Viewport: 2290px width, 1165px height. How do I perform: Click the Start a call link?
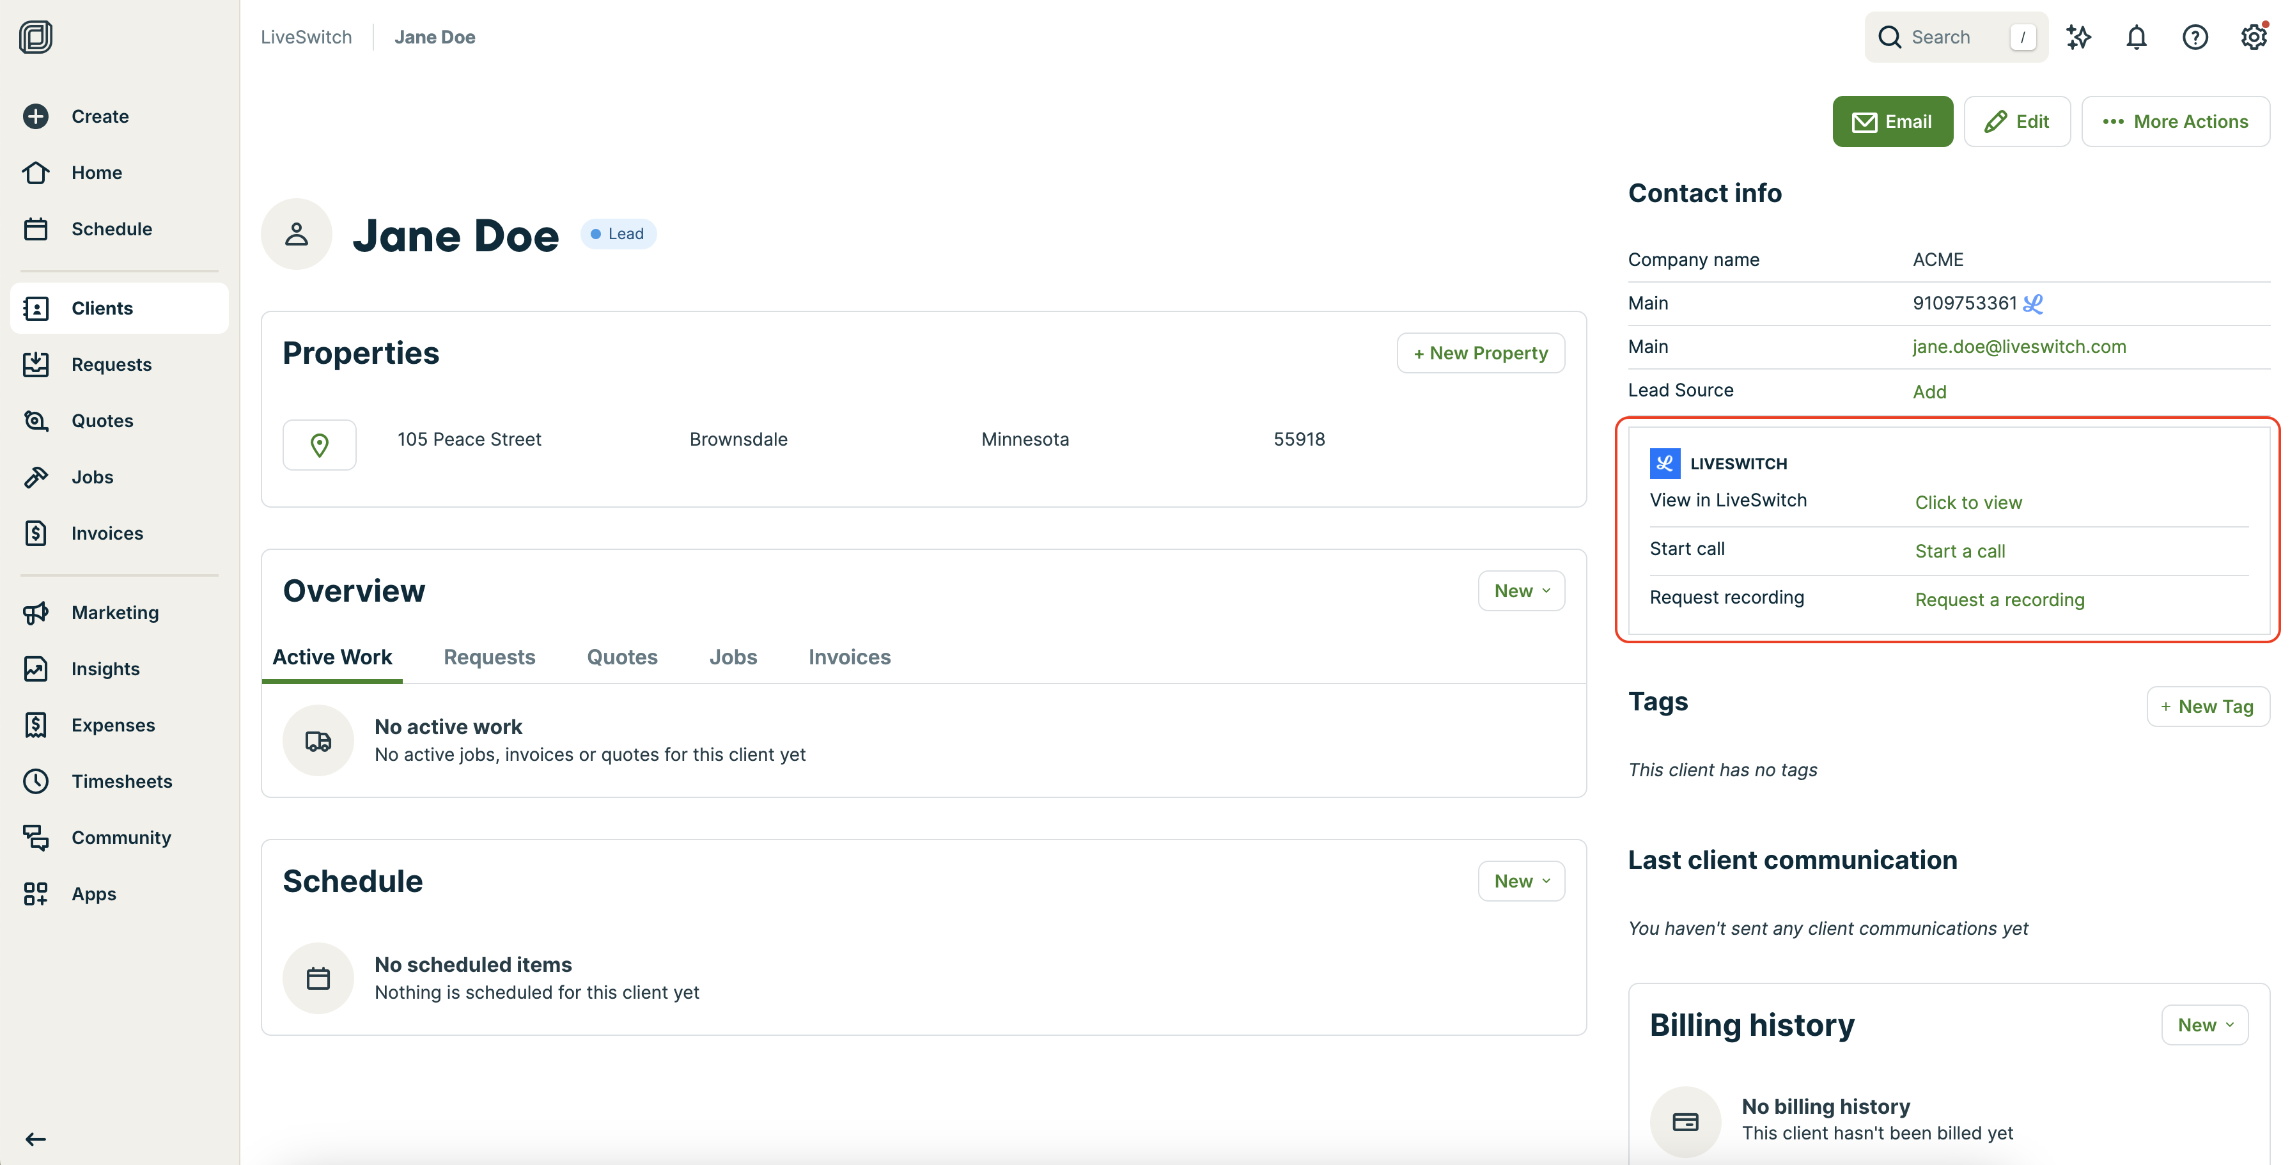pyautogui.click(x=1959, y=551)
